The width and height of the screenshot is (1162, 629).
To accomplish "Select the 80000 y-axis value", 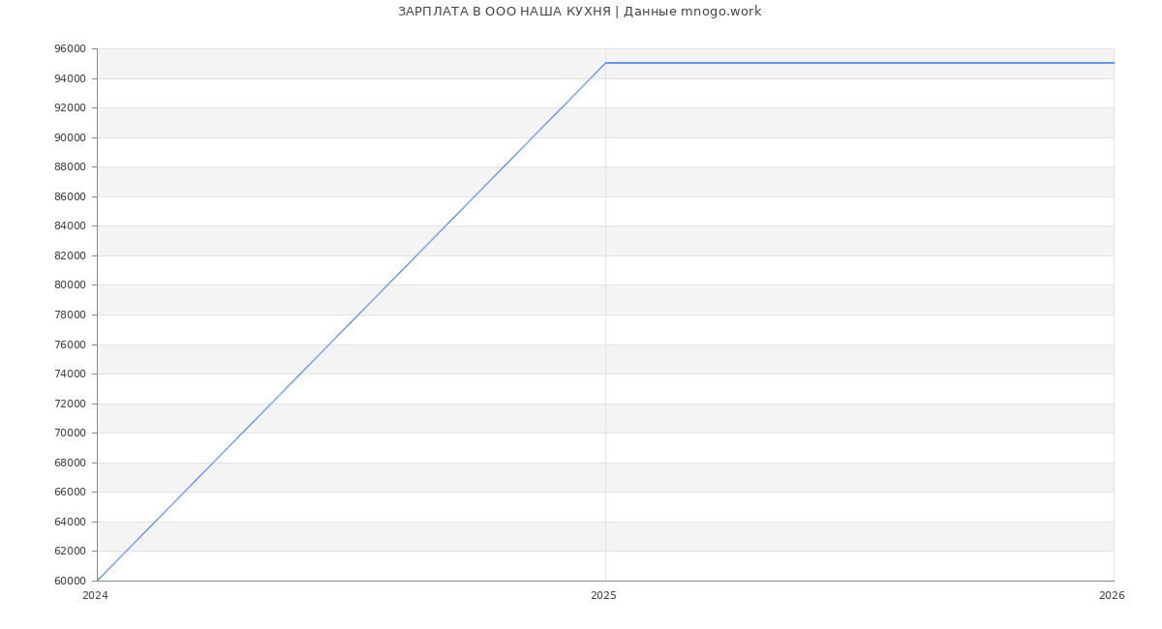I will [70, 285].
